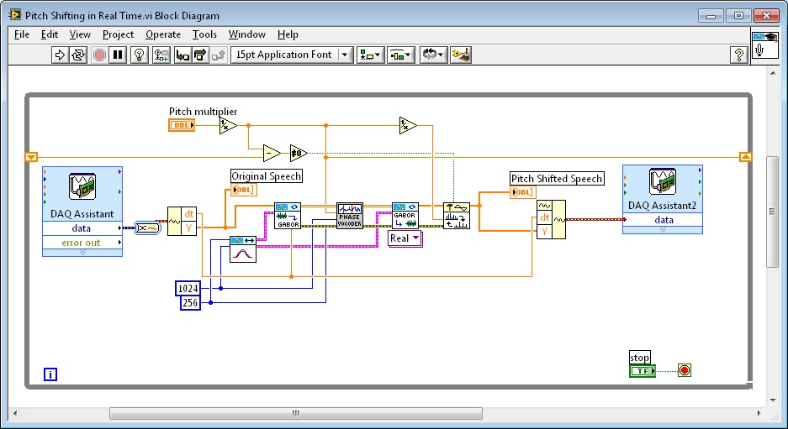
Task: Click the Phase Vocoder block
Action: (349, 216)
